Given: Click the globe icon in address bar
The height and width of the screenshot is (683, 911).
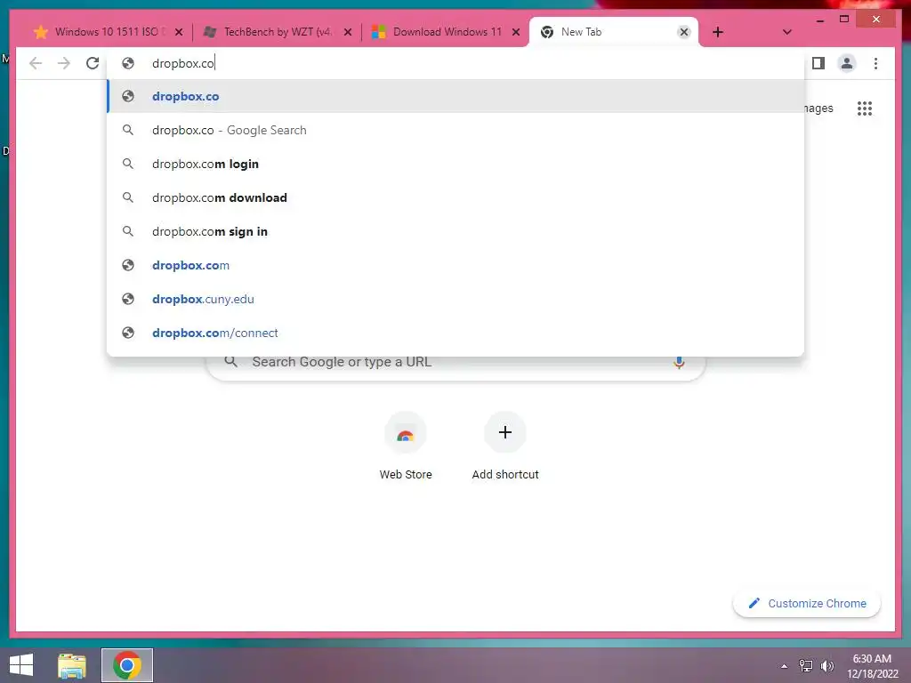Looking at the screenshot, I should 128,63.
